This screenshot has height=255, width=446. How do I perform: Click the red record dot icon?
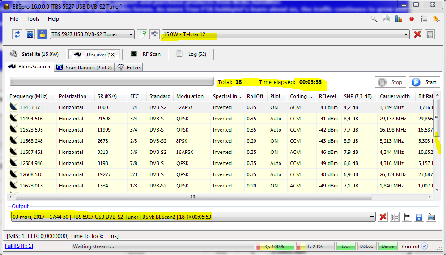(x=412, y=19)
